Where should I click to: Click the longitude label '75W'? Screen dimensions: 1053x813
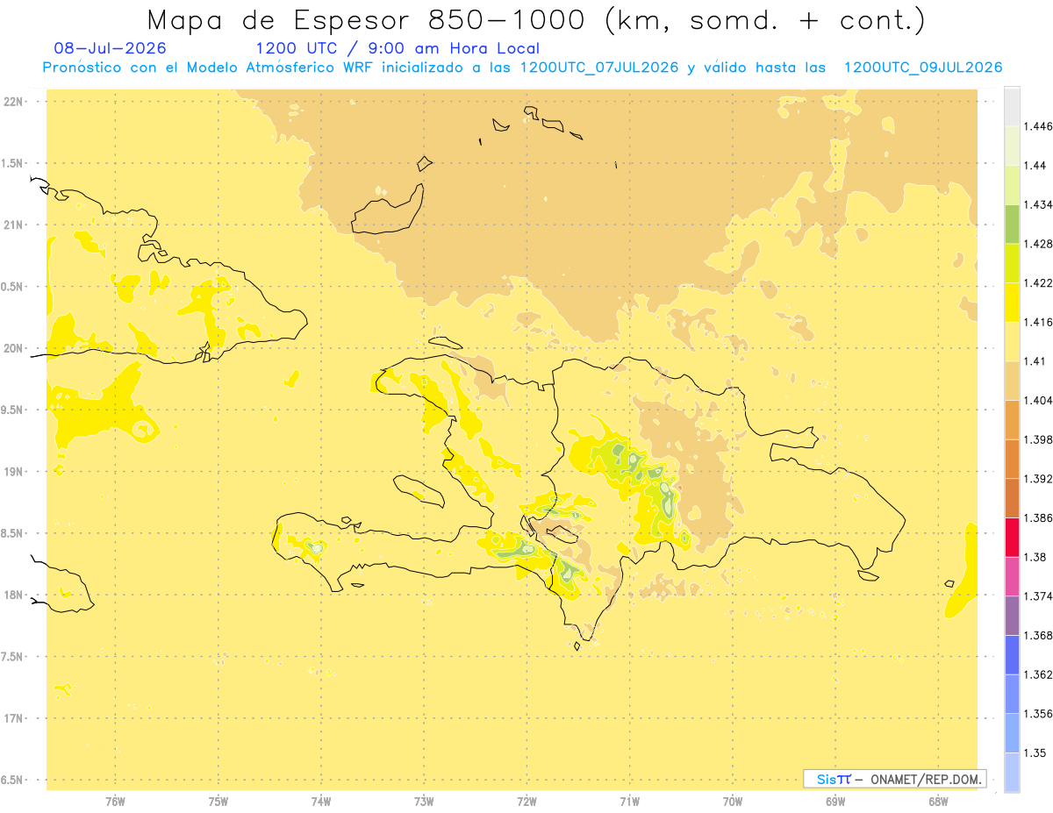coord(218,801)
